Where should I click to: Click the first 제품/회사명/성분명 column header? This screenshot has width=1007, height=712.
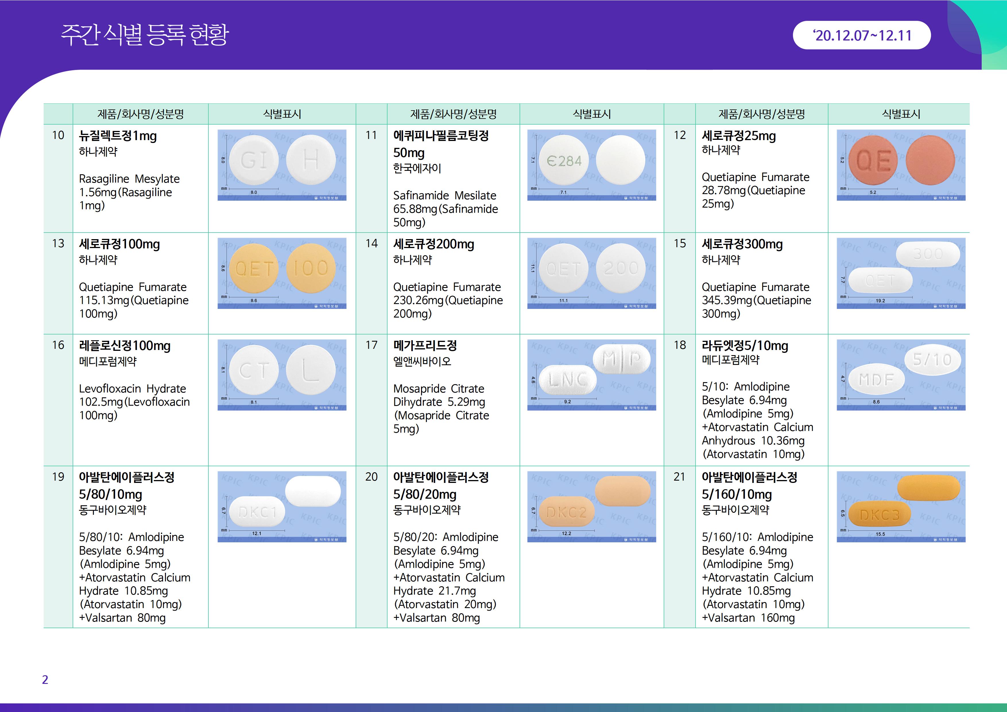(x=140, y=114)
